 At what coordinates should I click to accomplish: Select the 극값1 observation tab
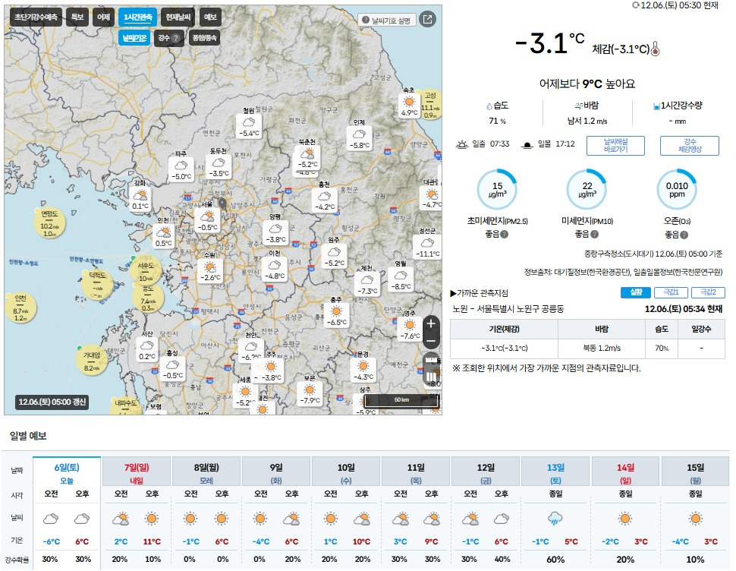(671, 292)
